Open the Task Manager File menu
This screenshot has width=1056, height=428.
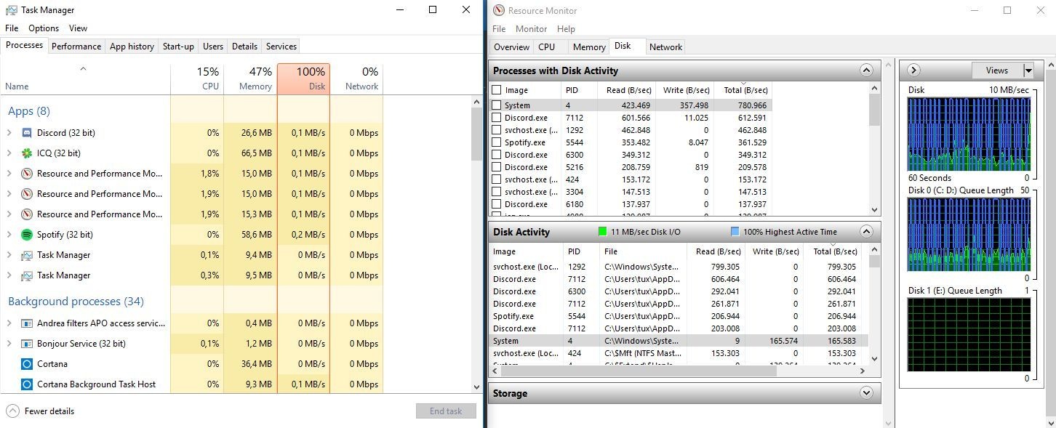pyautogui.click(x=12, y=28)
